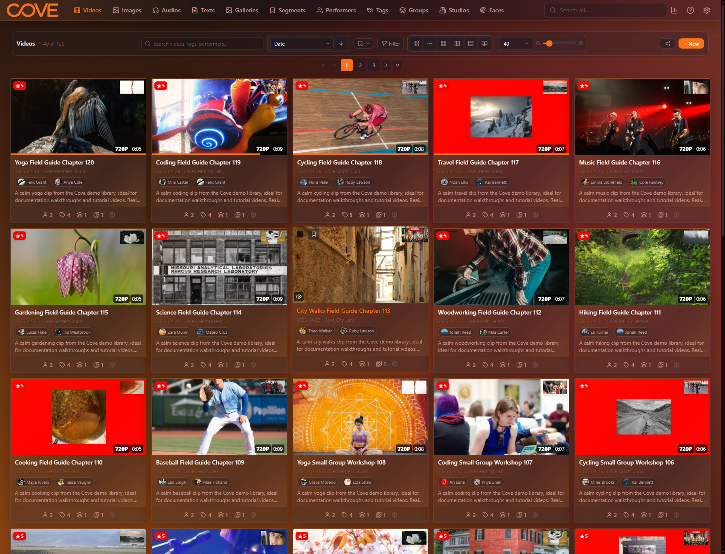Viewport: 725px width, 554px height.
Task: Switch to presentation screen view icon
Action: [x=484, y=43]
